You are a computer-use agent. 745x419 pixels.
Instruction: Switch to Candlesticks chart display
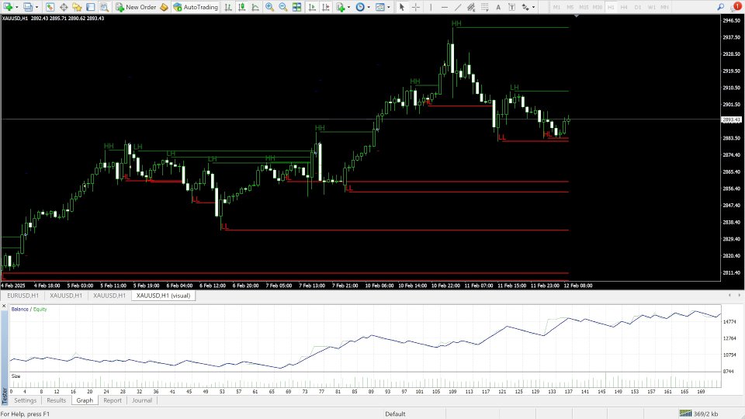coord(242,7)
